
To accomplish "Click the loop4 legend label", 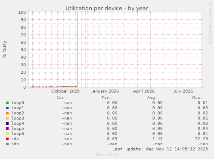I will [x=18, y=123].
